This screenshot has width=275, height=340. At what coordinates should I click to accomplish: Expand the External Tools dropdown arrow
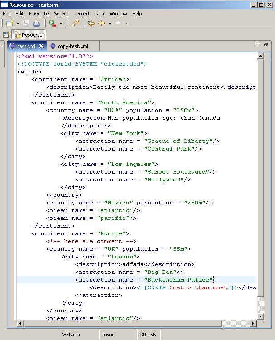pos(61,23)
